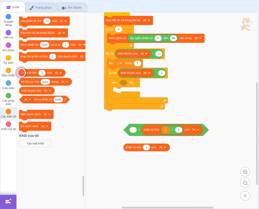This screenshot has width=259, height=209.
Task: Select the Các phép toán category
Action: coord(9,99)
